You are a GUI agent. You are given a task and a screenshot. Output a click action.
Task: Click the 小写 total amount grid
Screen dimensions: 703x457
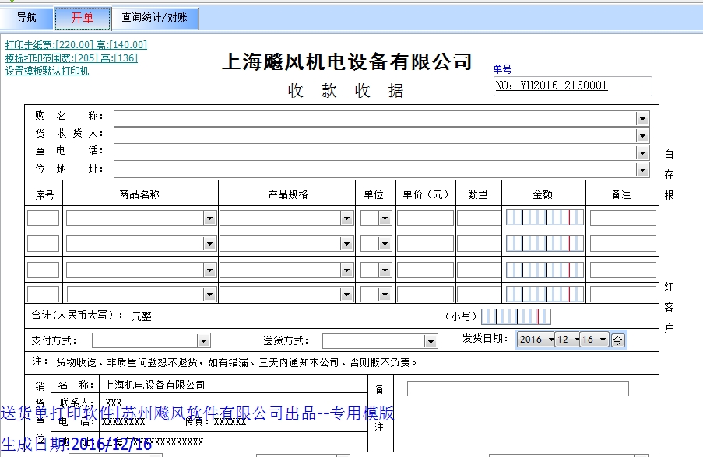(516, 316)
